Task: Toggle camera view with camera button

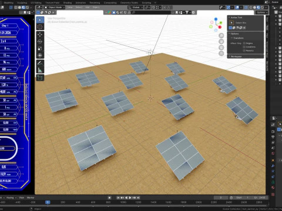Action: click(x=221, y=47)
